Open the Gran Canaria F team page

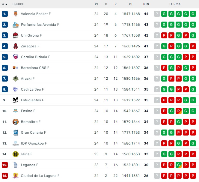pos(33,133)
